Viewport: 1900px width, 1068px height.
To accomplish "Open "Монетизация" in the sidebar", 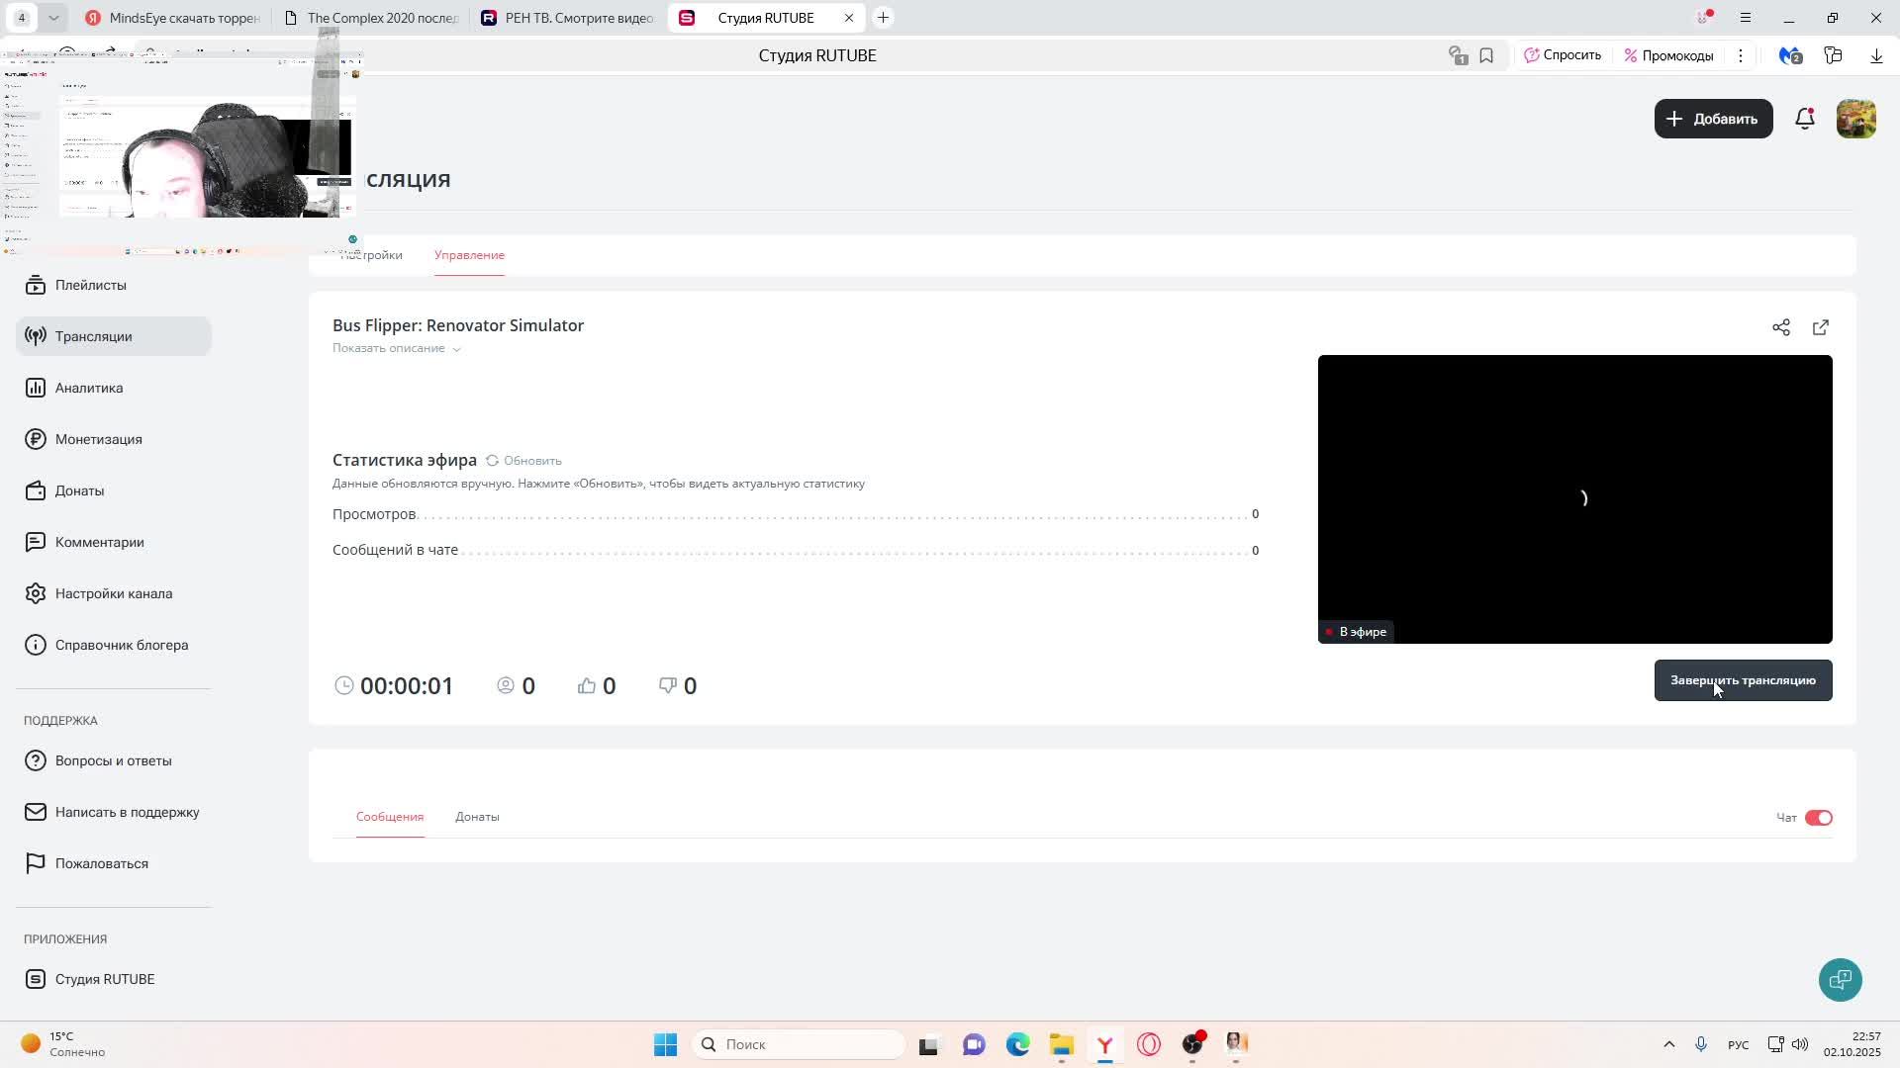I will coord(98,439).
